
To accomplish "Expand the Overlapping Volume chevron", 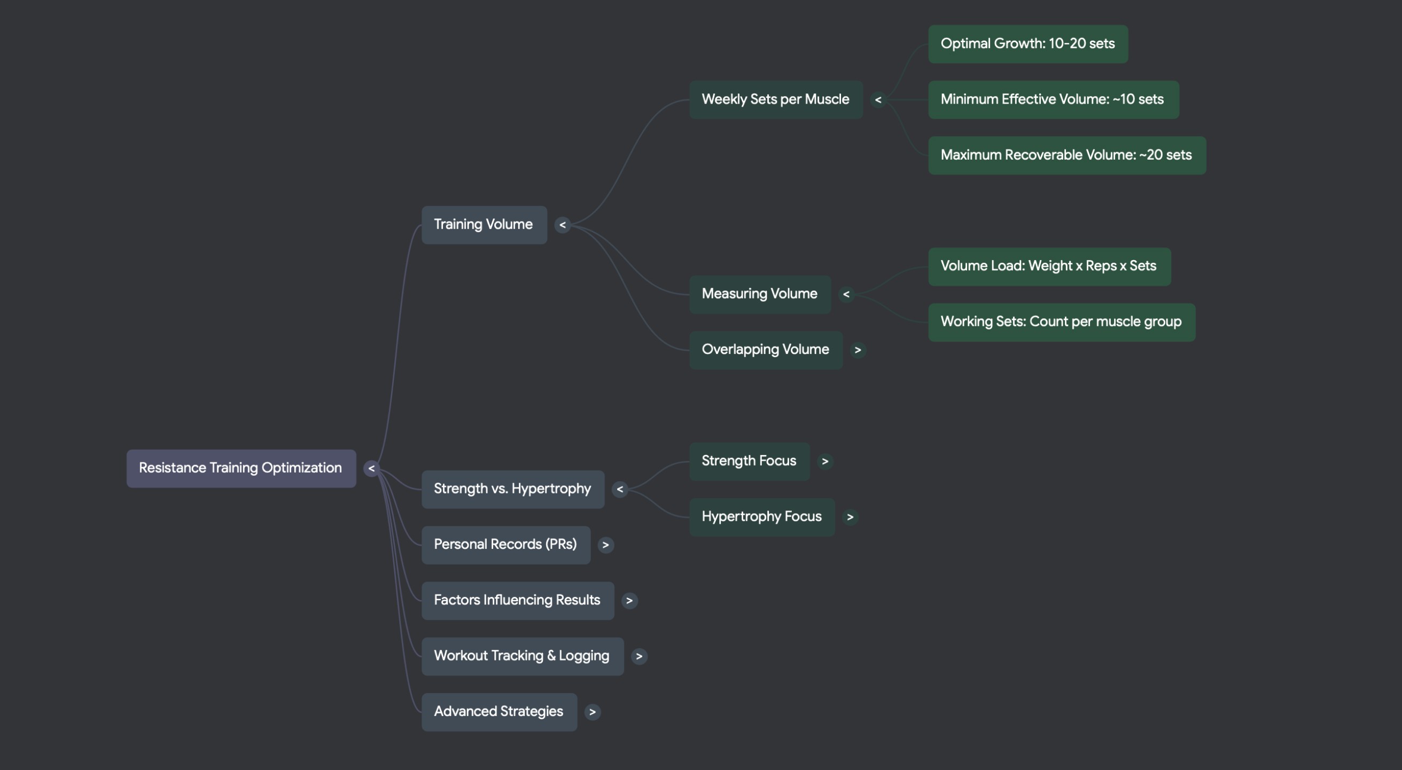I will tap(857, 350).
